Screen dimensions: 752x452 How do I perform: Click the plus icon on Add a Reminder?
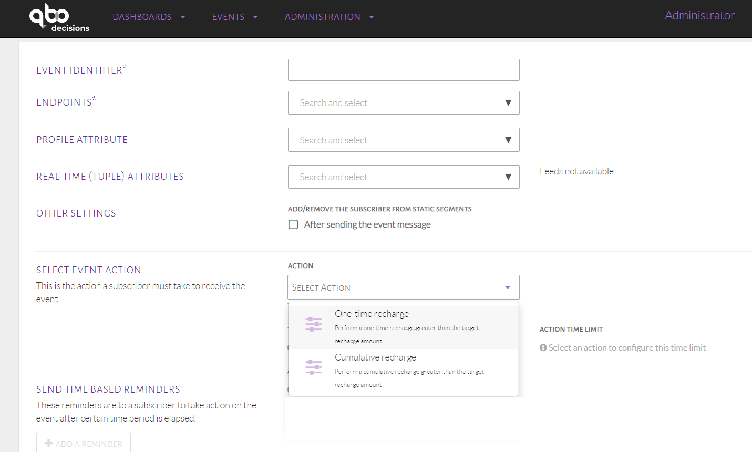(x=49, y=443)
